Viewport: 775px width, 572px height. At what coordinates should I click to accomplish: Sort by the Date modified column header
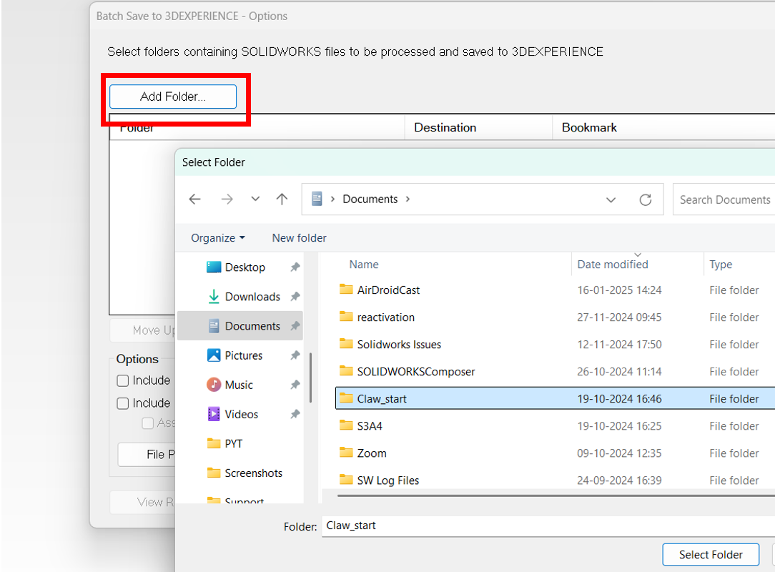click(x=612, y=265)
